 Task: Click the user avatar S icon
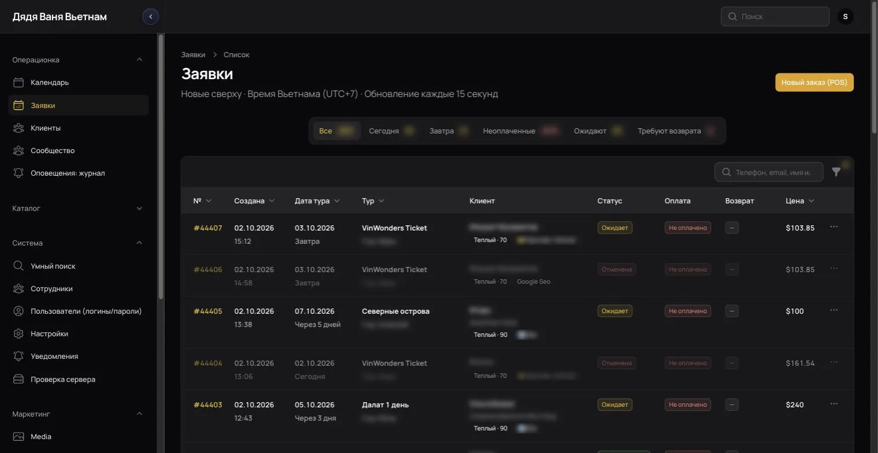[846, 17]
